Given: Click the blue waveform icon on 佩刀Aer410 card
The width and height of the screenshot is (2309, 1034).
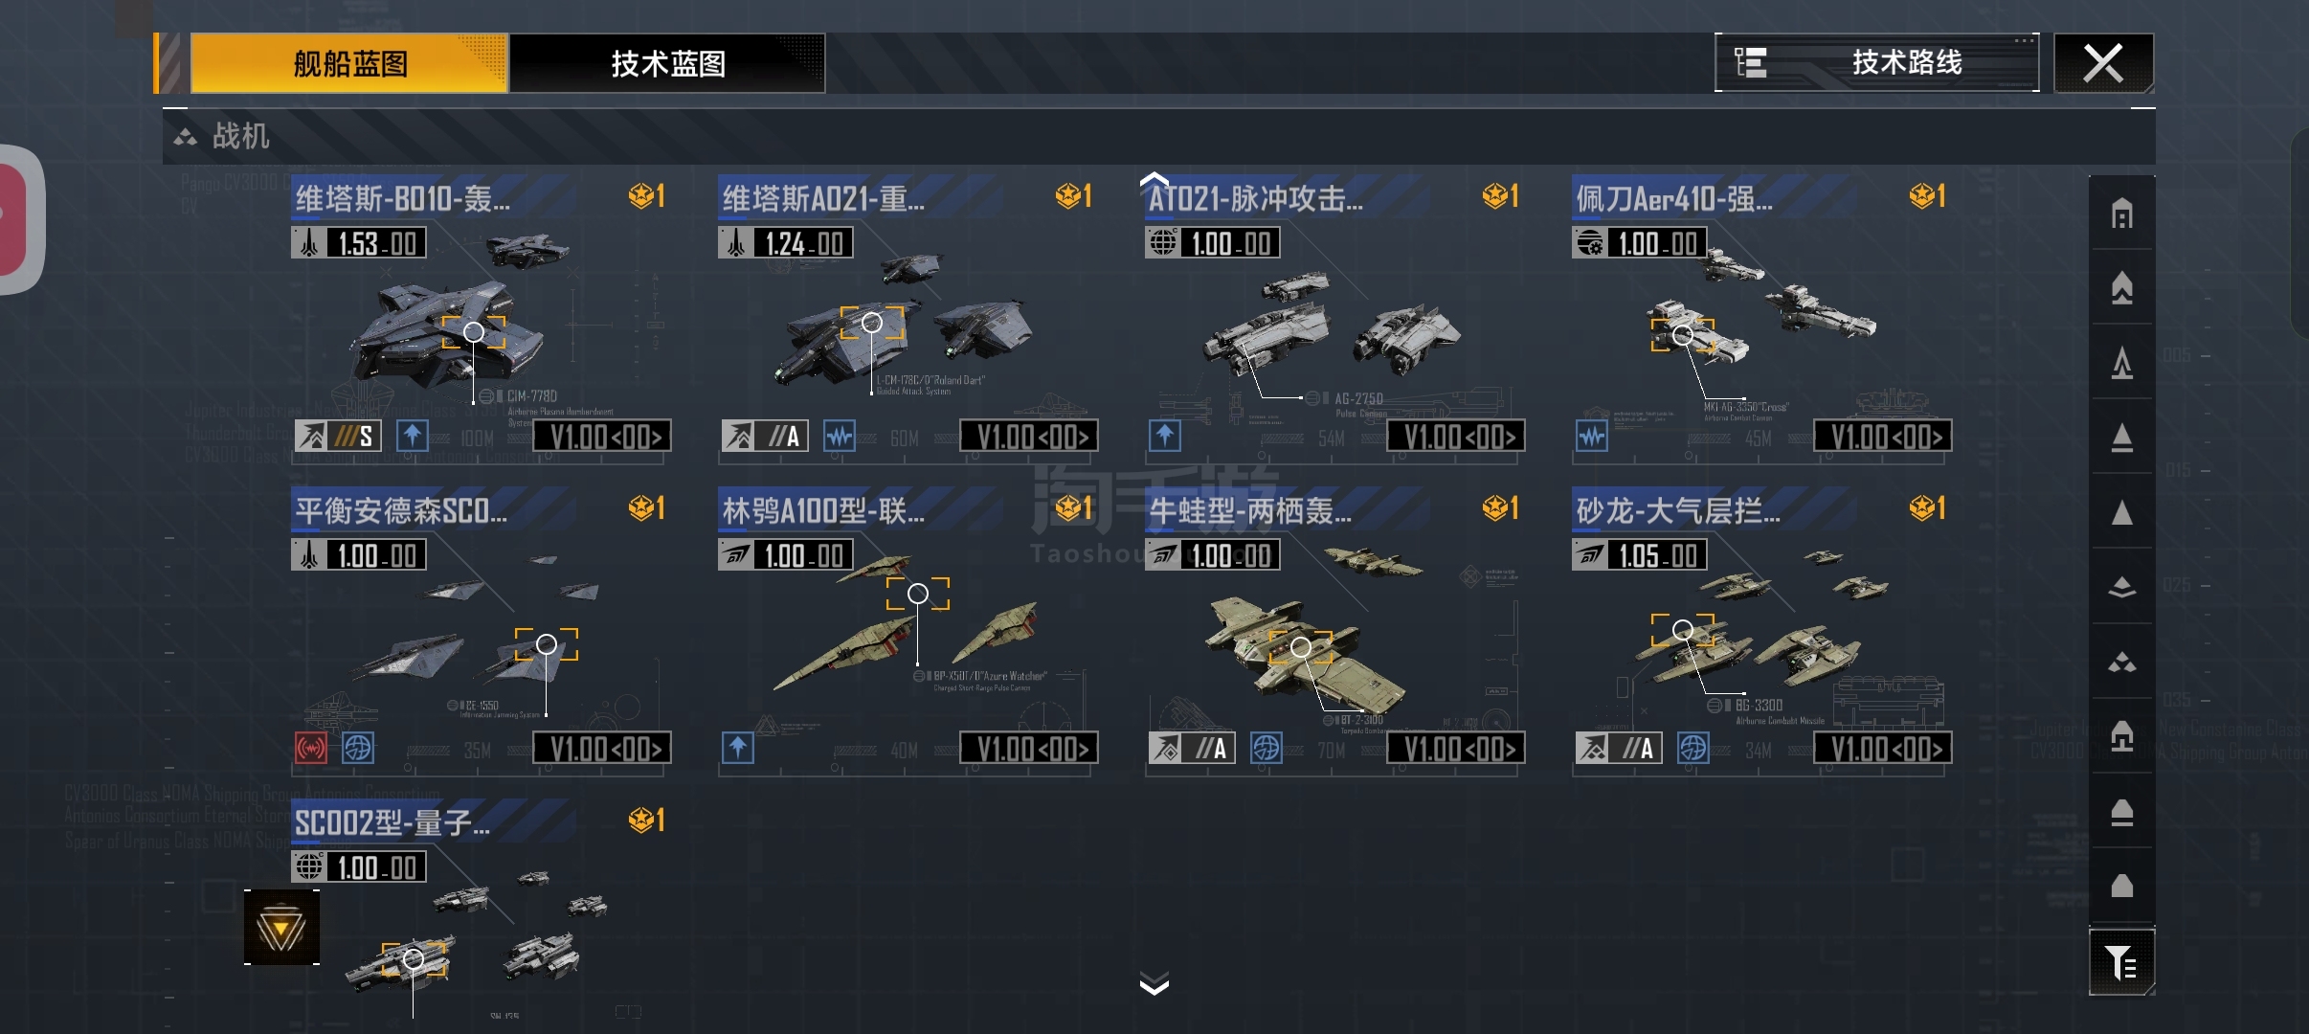Looking at the screenshot, I should click(1592, 437).
